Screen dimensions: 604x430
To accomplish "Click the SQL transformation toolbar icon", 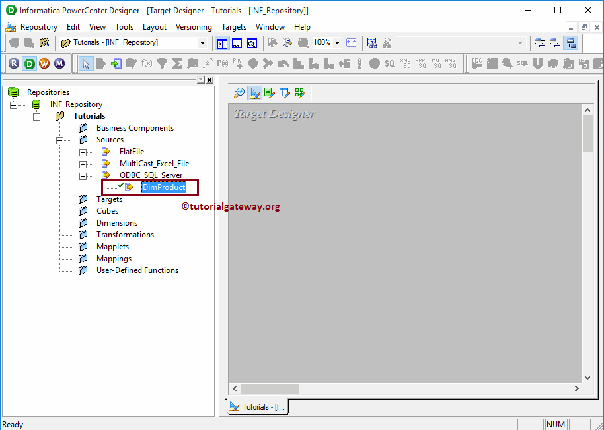I will click(523, 63).
